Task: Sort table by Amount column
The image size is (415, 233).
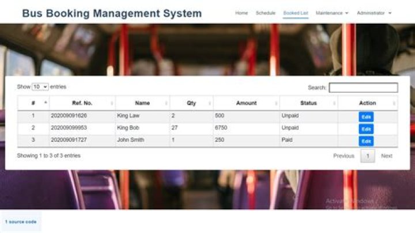Action: (x=247, y=103)
